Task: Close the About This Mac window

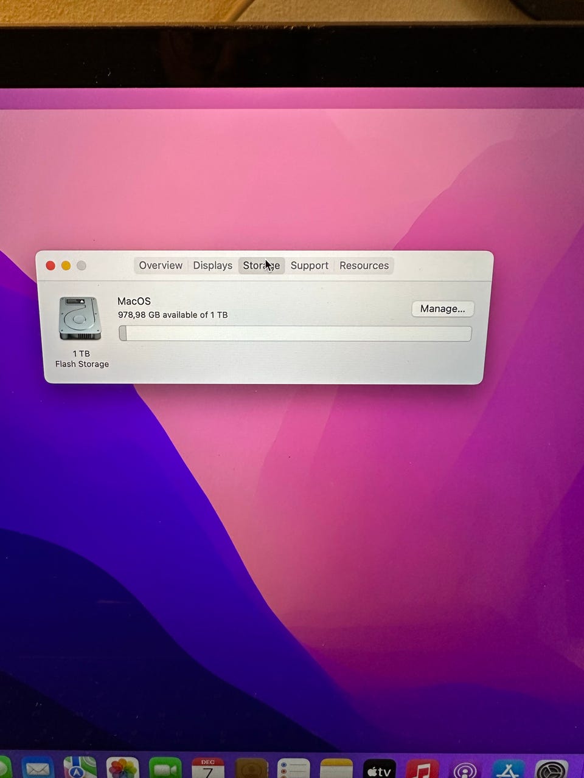Action: pyautogui.click(x=50, y=266)
